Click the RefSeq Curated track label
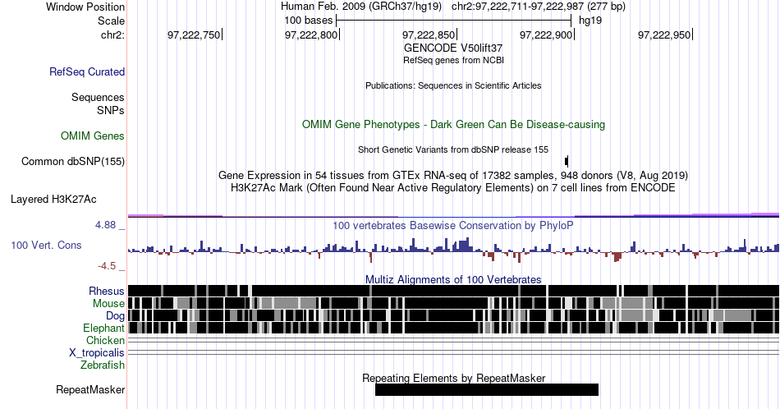Screen dimensions: 780x409 click(86, 71)
